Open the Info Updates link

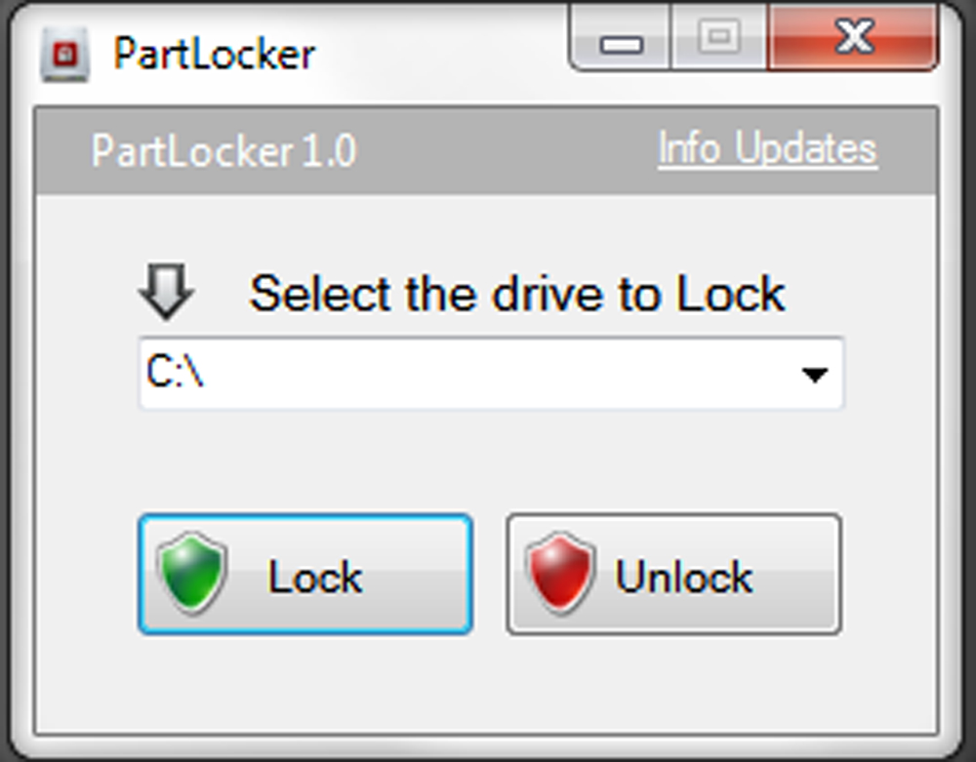[767, 150]
